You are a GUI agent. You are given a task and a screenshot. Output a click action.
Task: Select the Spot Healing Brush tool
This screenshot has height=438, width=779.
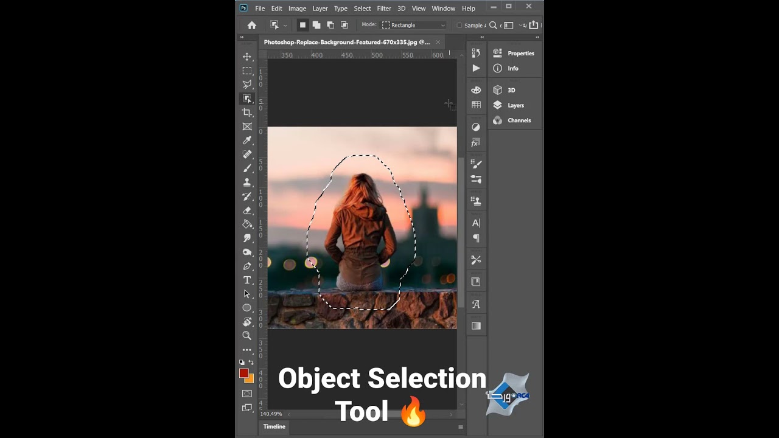[x=247, y=155]
